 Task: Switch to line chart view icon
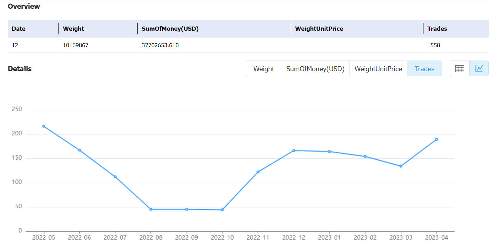479,68
